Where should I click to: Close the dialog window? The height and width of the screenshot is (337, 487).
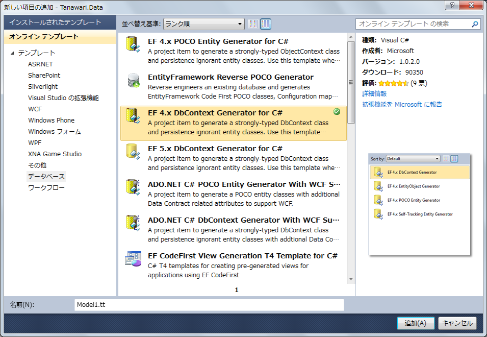click(472, 5)
